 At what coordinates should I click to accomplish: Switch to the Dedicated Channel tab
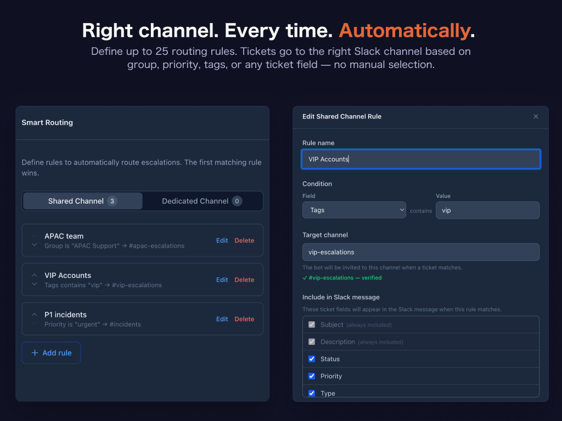tap(202, 201)
